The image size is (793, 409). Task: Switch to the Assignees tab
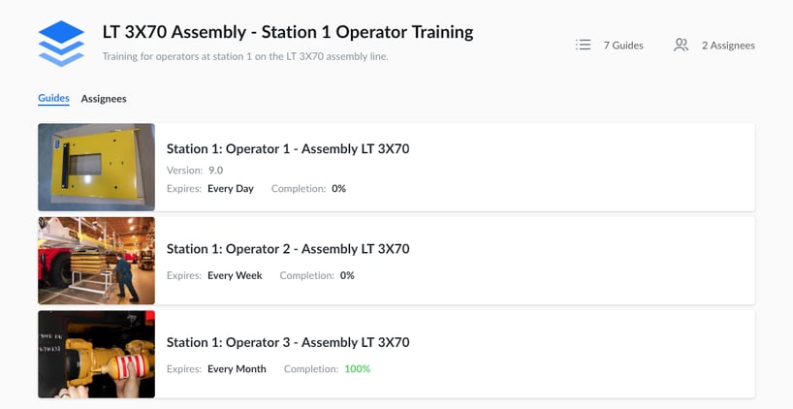pyautogui.click(x=104, y=99)
